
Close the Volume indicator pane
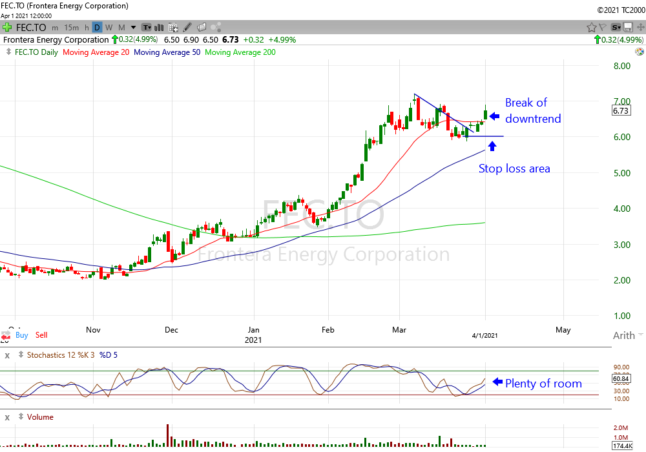[7, 417]
